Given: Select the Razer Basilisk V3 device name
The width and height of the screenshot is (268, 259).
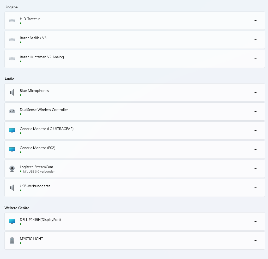Looking at the screenshot, I should pos(33,38).
